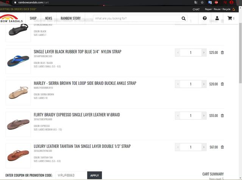Open Flirty Braidy Expresso product title
Image resolution: width=242 pixels, height=180 pixels.
point(77,115)
